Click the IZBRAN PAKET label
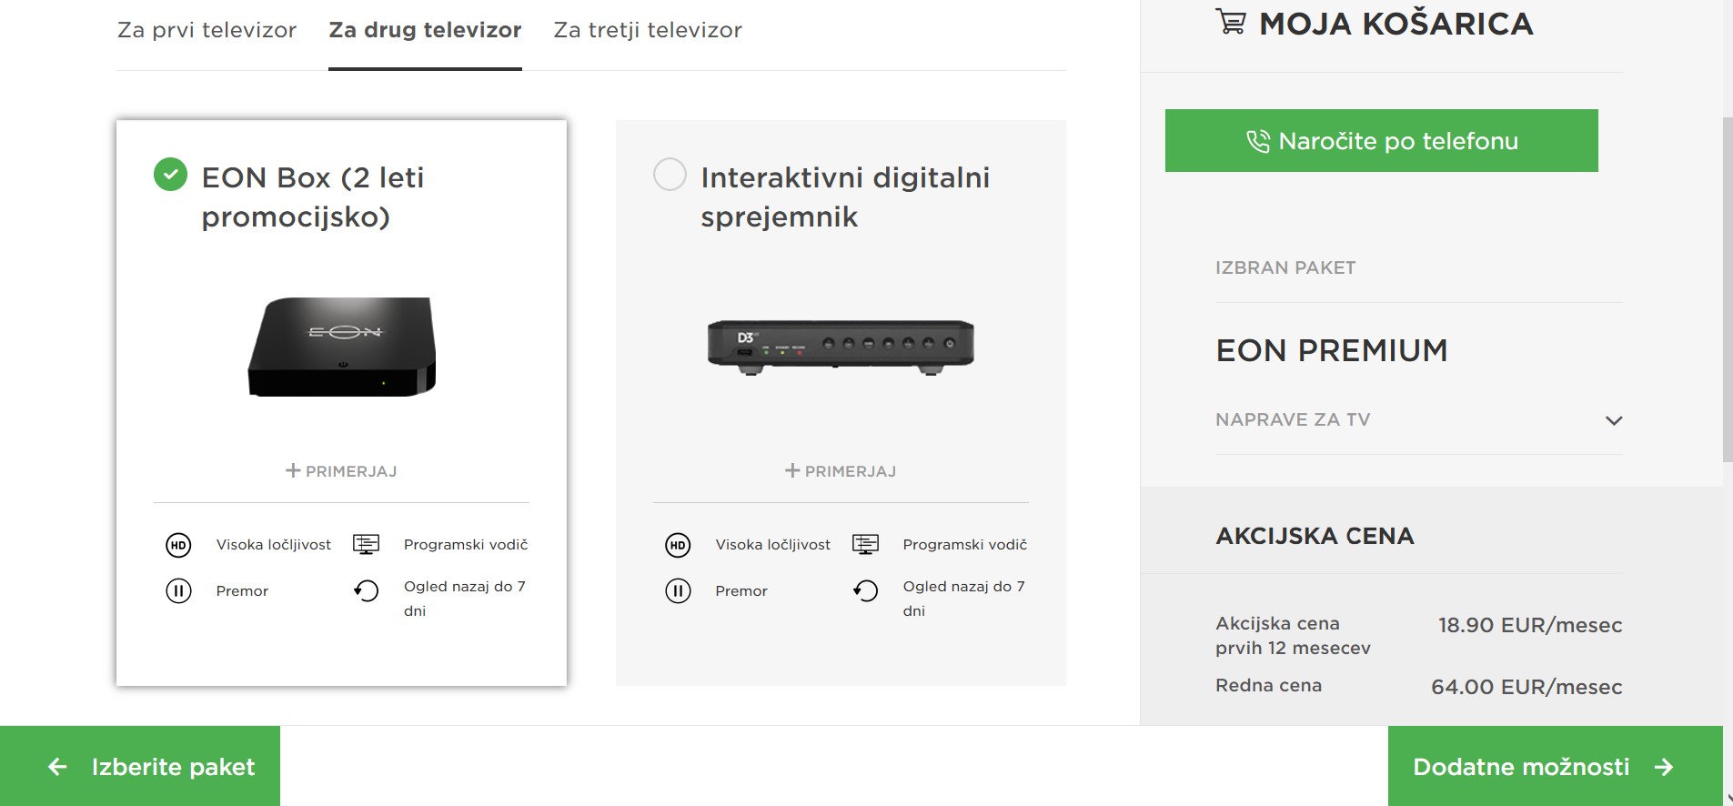This screenshot has width=1733, height=806. pos(1285,267)
